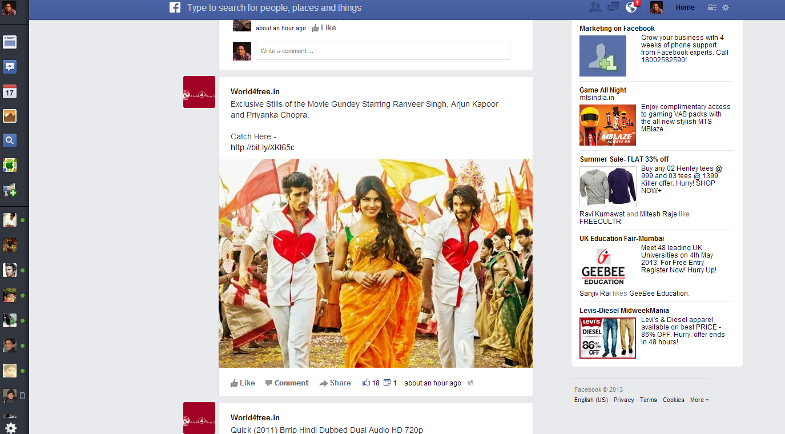Open the GeeBee Education page link

point(658,294)
